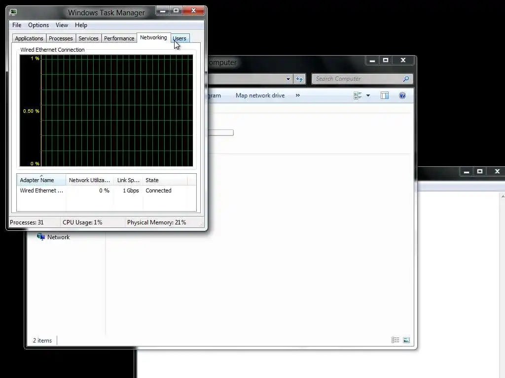Select the Networking tab
Image resolution: width=505 pixels, height=378 pixels.
coord(153,37)
